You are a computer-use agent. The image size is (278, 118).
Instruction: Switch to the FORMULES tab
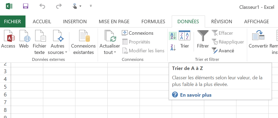click(153, 22)
